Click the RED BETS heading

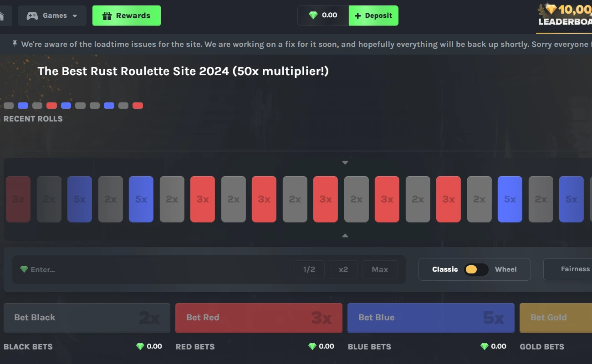[195, 347]
